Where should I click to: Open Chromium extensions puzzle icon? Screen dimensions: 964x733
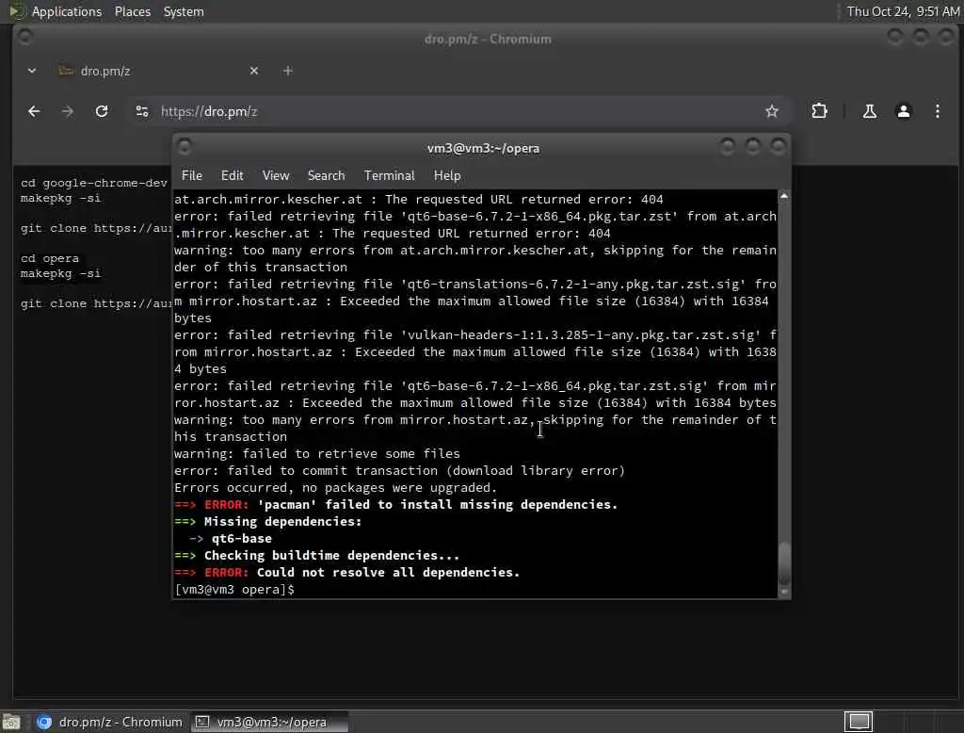[819, 111]
